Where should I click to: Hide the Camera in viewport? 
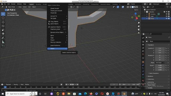pos(166,14)
